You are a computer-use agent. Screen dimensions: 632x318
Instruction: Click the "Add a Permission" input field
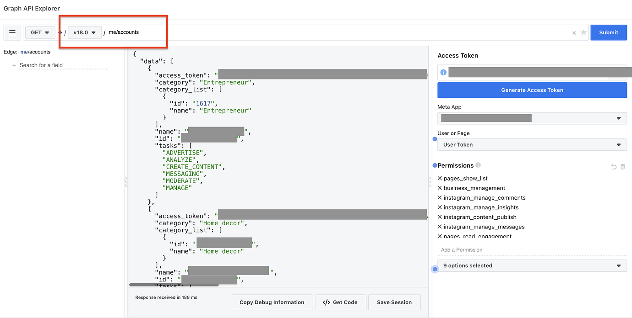click(504, 249)
